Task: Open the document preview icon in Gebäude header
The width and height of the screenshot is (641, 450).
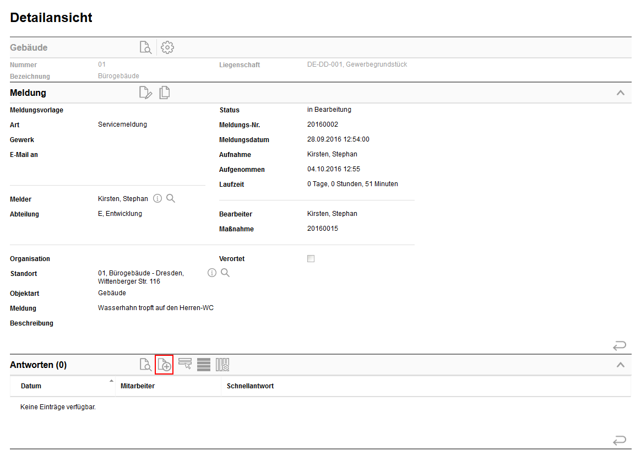Action: tap(145, 47)
